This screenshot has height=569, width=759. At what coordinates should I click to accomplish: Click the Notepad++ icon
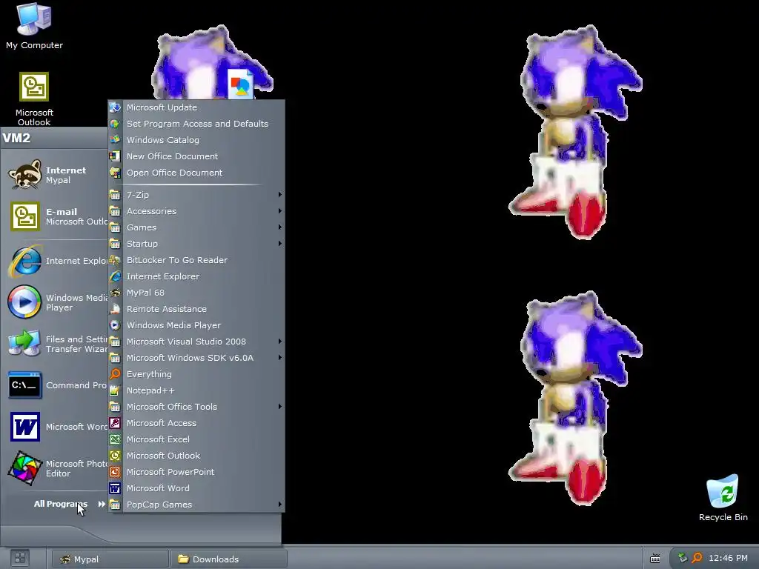(x=115, y=390)
